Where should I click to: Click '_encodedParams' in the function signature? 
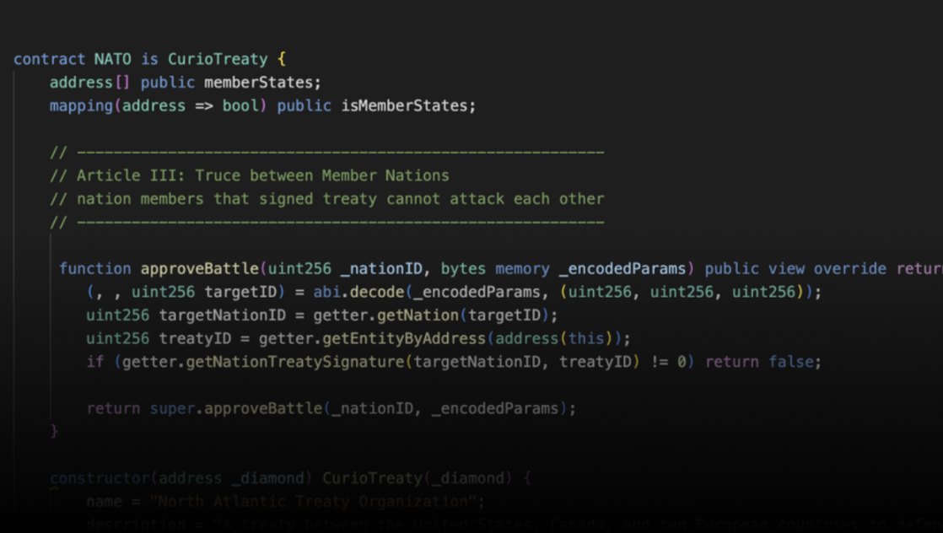[x=622, y=269]
